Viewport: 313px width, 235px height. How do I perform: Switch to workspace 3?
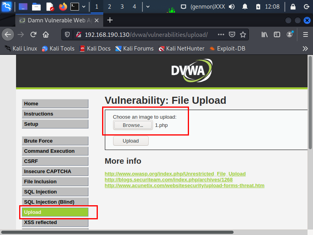[122, 7]
